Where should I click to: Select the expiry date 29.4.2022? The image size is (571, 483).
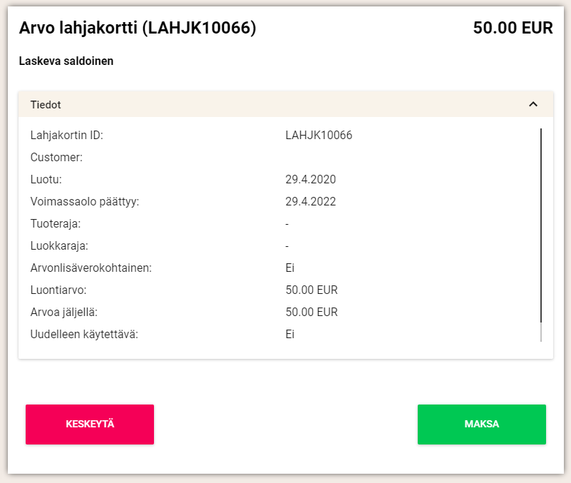click(x=310, y=201)
